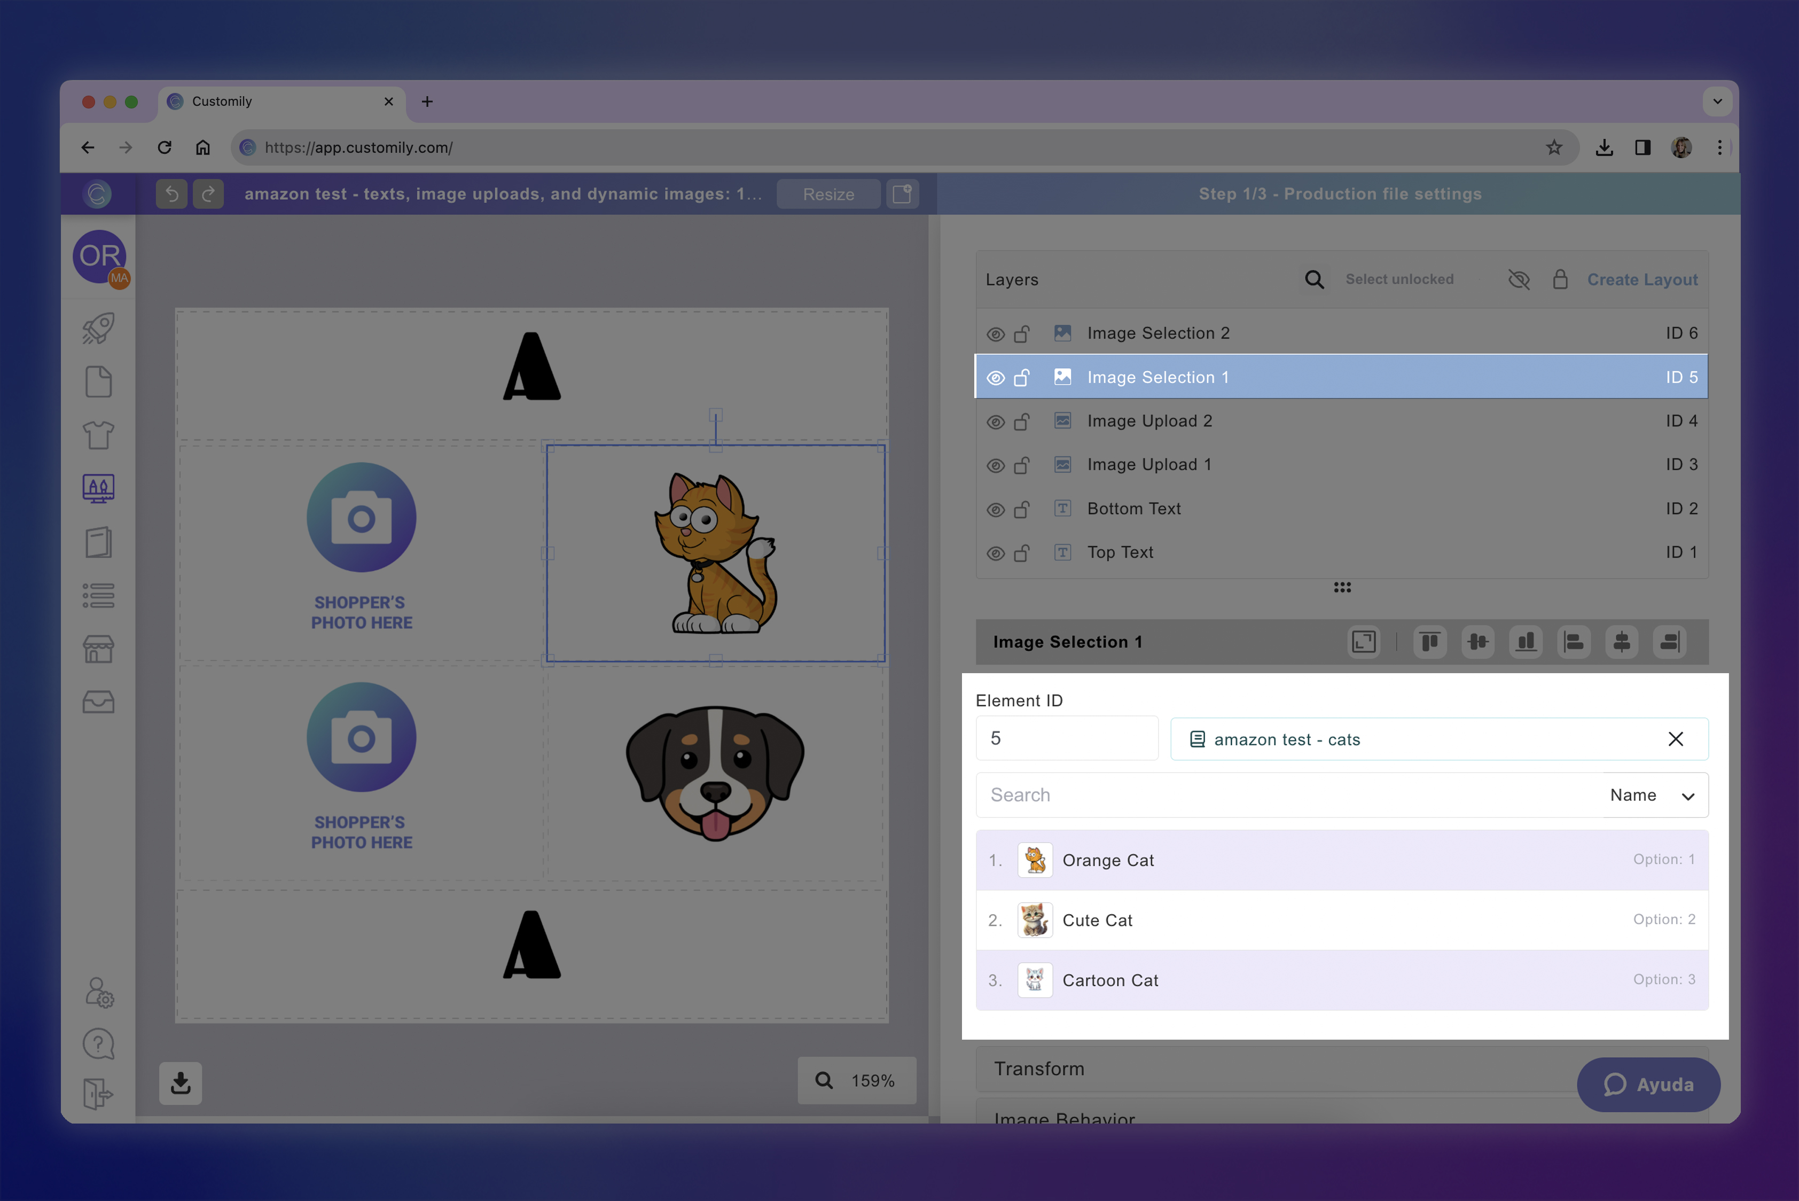Open the list icon in sidebar

(x=98, y=596)
